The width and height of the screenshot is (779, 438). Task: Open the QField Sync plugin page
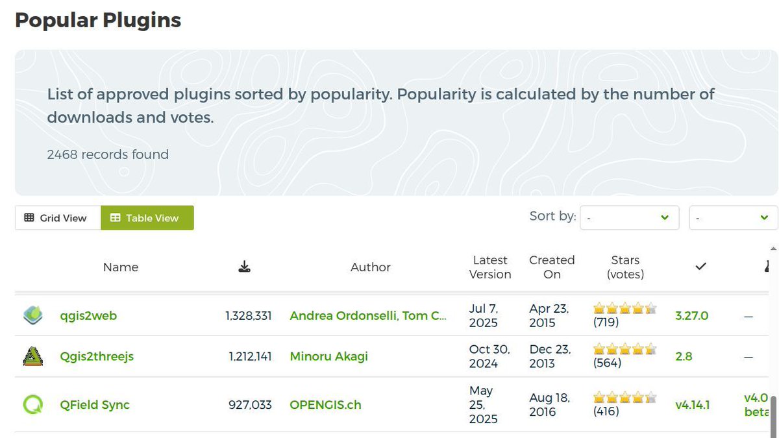95,404
